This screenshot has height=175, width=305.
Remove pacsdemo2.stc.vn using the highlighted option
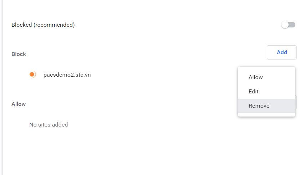pyautogui.click(x=259, y=106)
